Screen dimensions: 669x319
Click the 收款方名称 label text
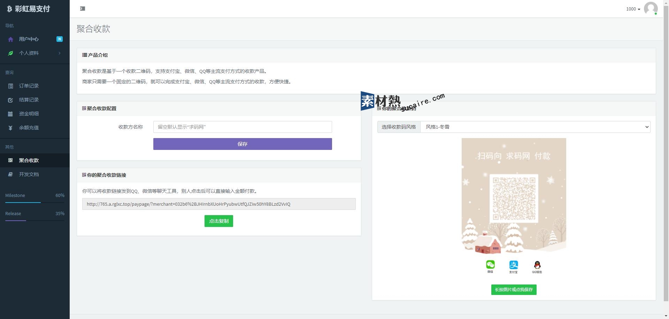(x=131, y=127)
